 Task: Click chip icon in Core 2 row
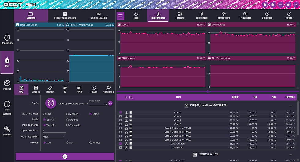pos(131,120)
